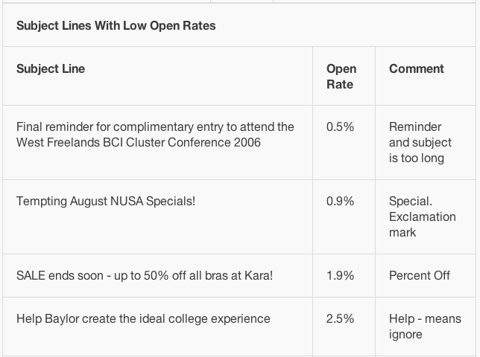Click the 'Help - means ignore' comment
Screen dimensions: 480x357
[425, 327]
